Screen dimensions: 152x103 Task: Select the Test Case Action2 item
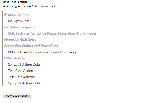click(22, 77)
